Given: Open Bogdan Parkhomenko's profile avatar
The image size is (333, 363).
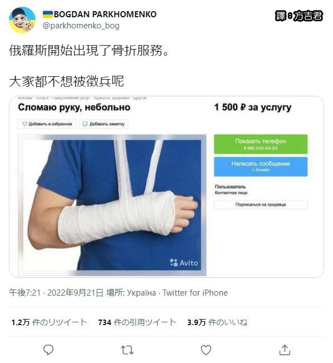Looking at the screenshot, I should tap(22, 20).
